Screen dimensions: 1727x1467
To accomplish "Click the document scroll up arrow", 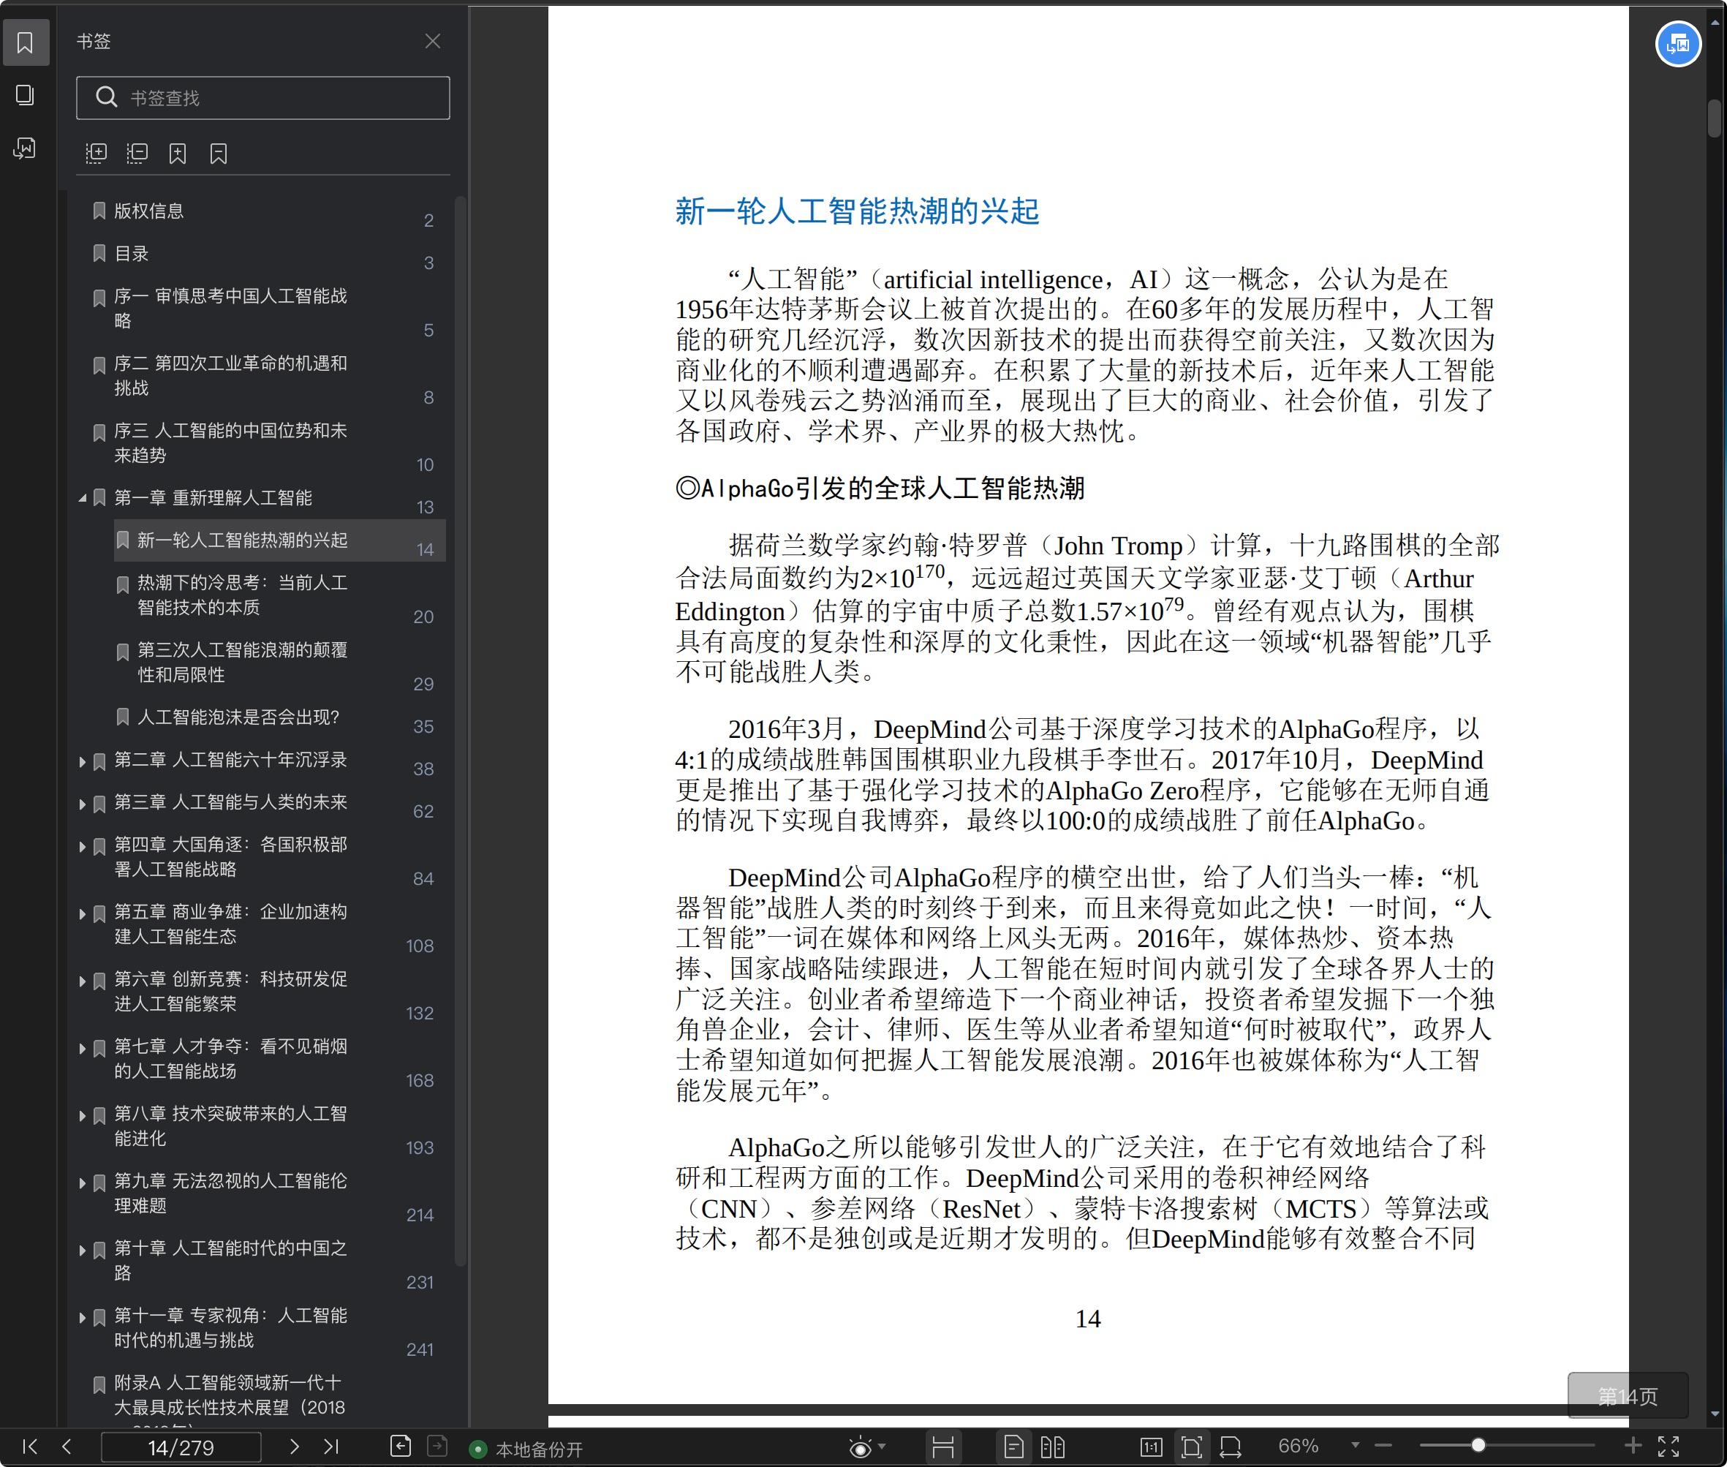I will [x=1715, y=23].
